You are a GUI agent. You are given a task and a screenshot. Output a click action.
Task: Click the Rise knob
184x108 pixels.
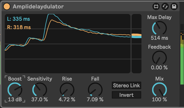point(67,90)
